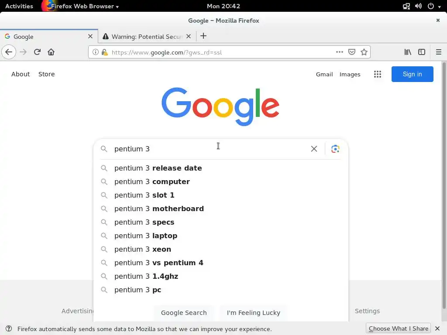Open the Firefox home page
The height and width of the screenshot is (335, 447).
click(x=51, y=52)
